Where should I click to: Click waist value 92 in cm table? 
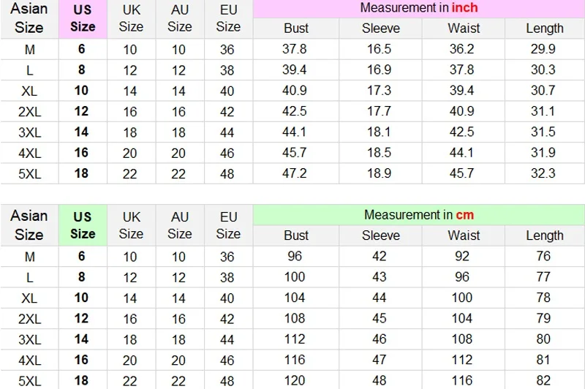click(x=462, y=256)
